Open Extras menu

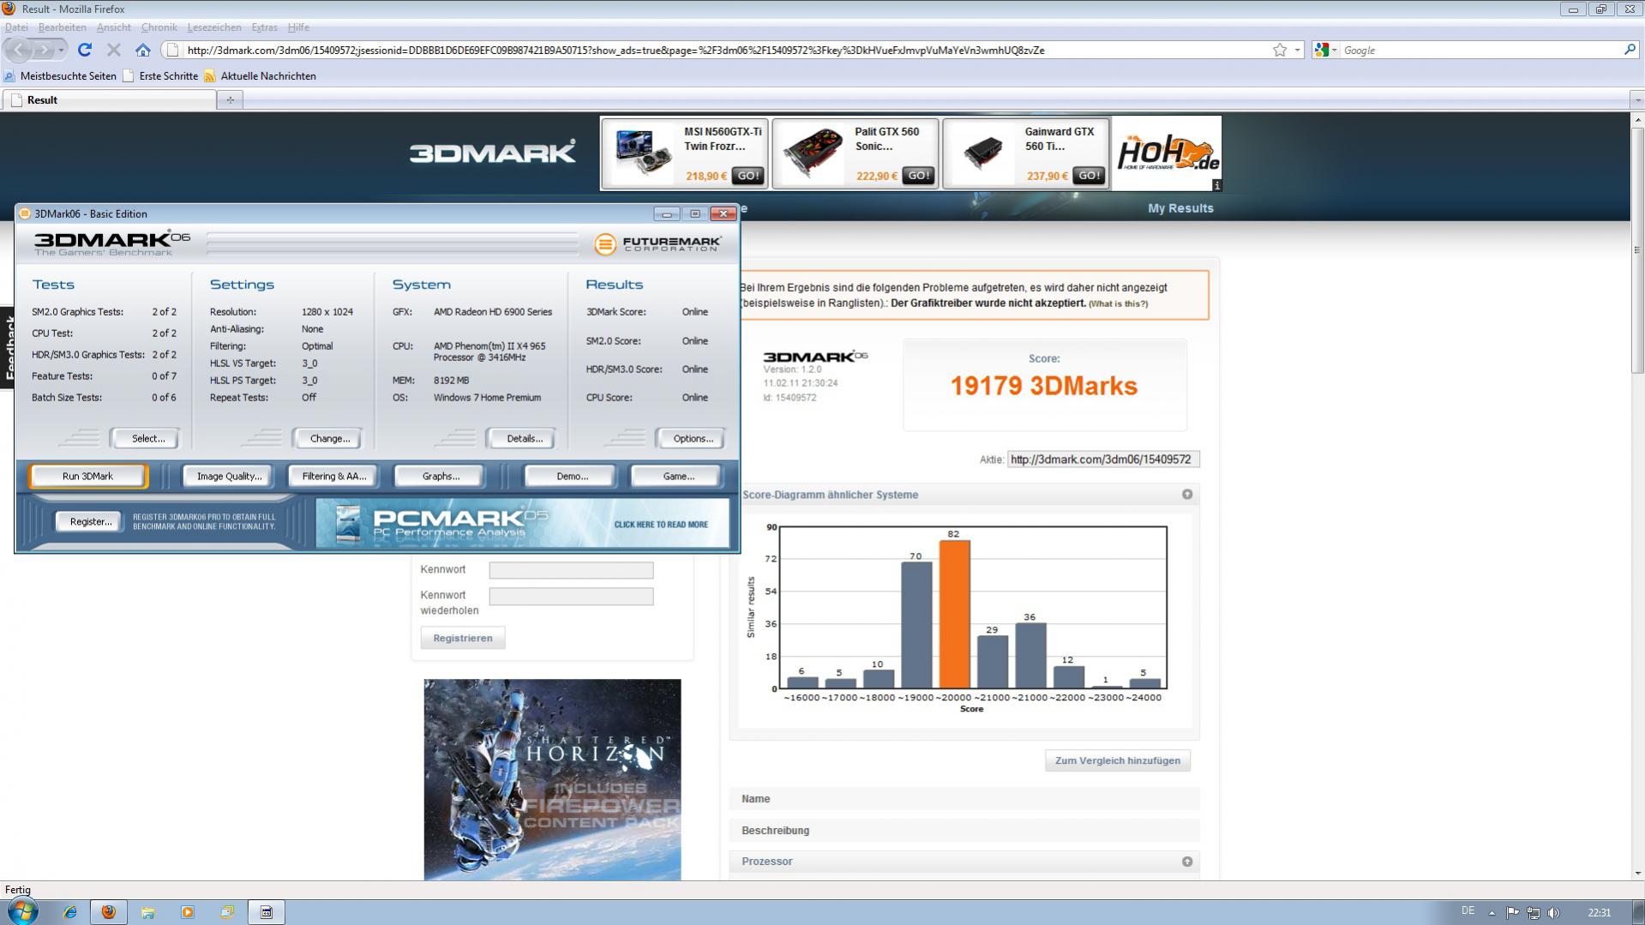[264, 27]
